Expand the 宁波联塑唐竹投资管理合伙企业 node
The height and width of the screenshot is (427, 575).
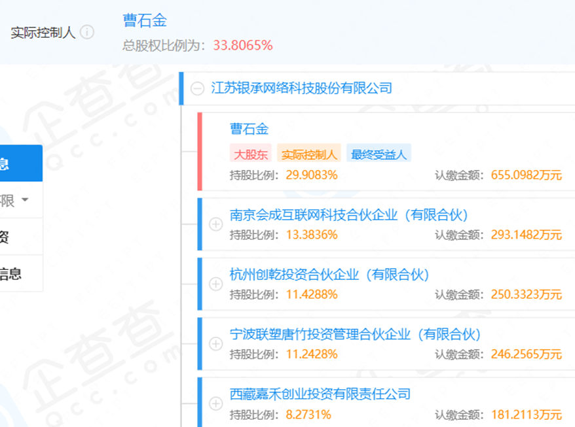pos(215,344)
